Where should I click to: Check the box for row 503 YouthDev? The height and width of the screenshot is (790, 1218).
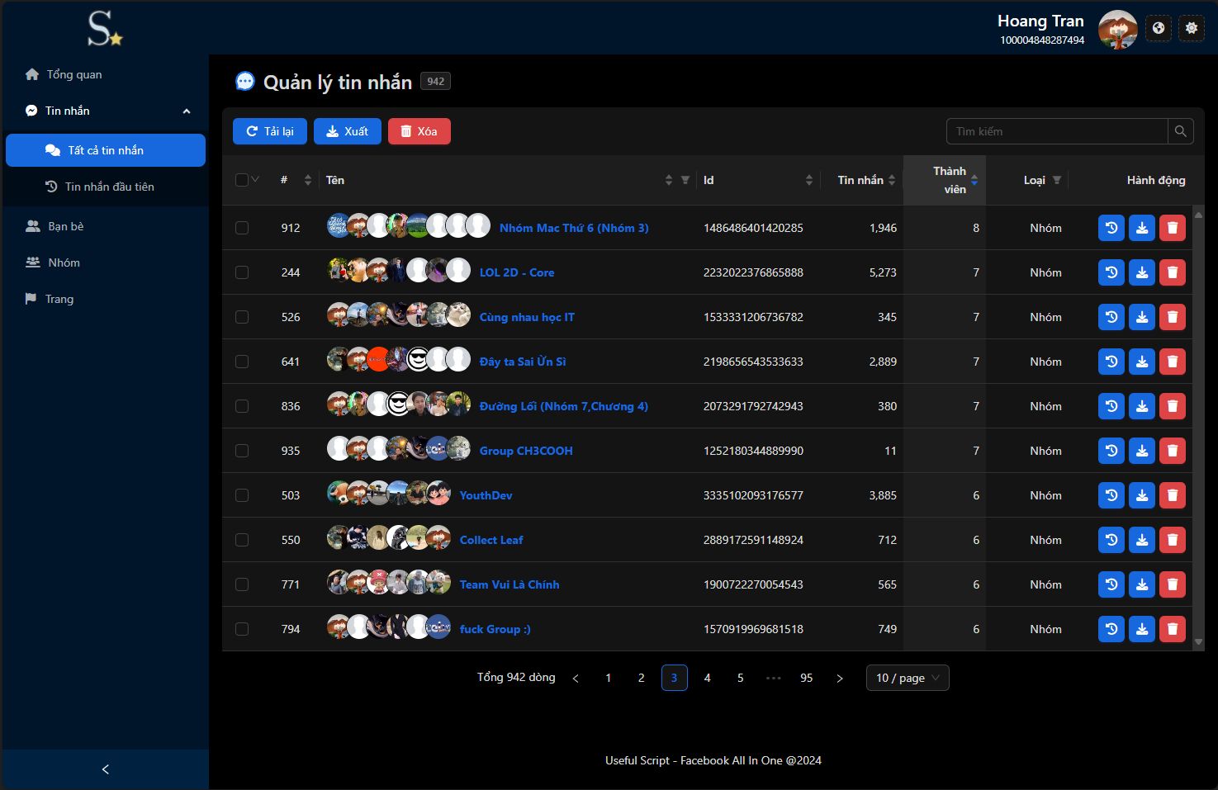point(242,495)
